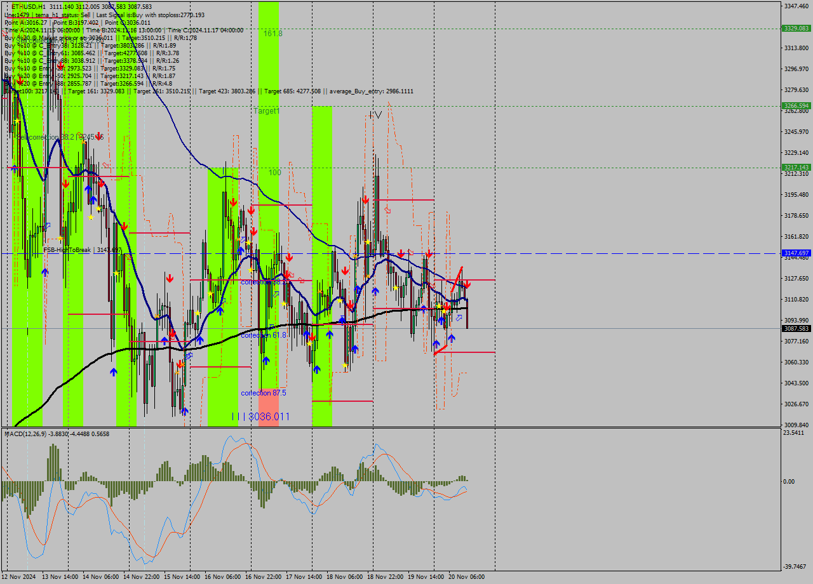
Task: Click the green '100' level label
Action: click(274, 173)
